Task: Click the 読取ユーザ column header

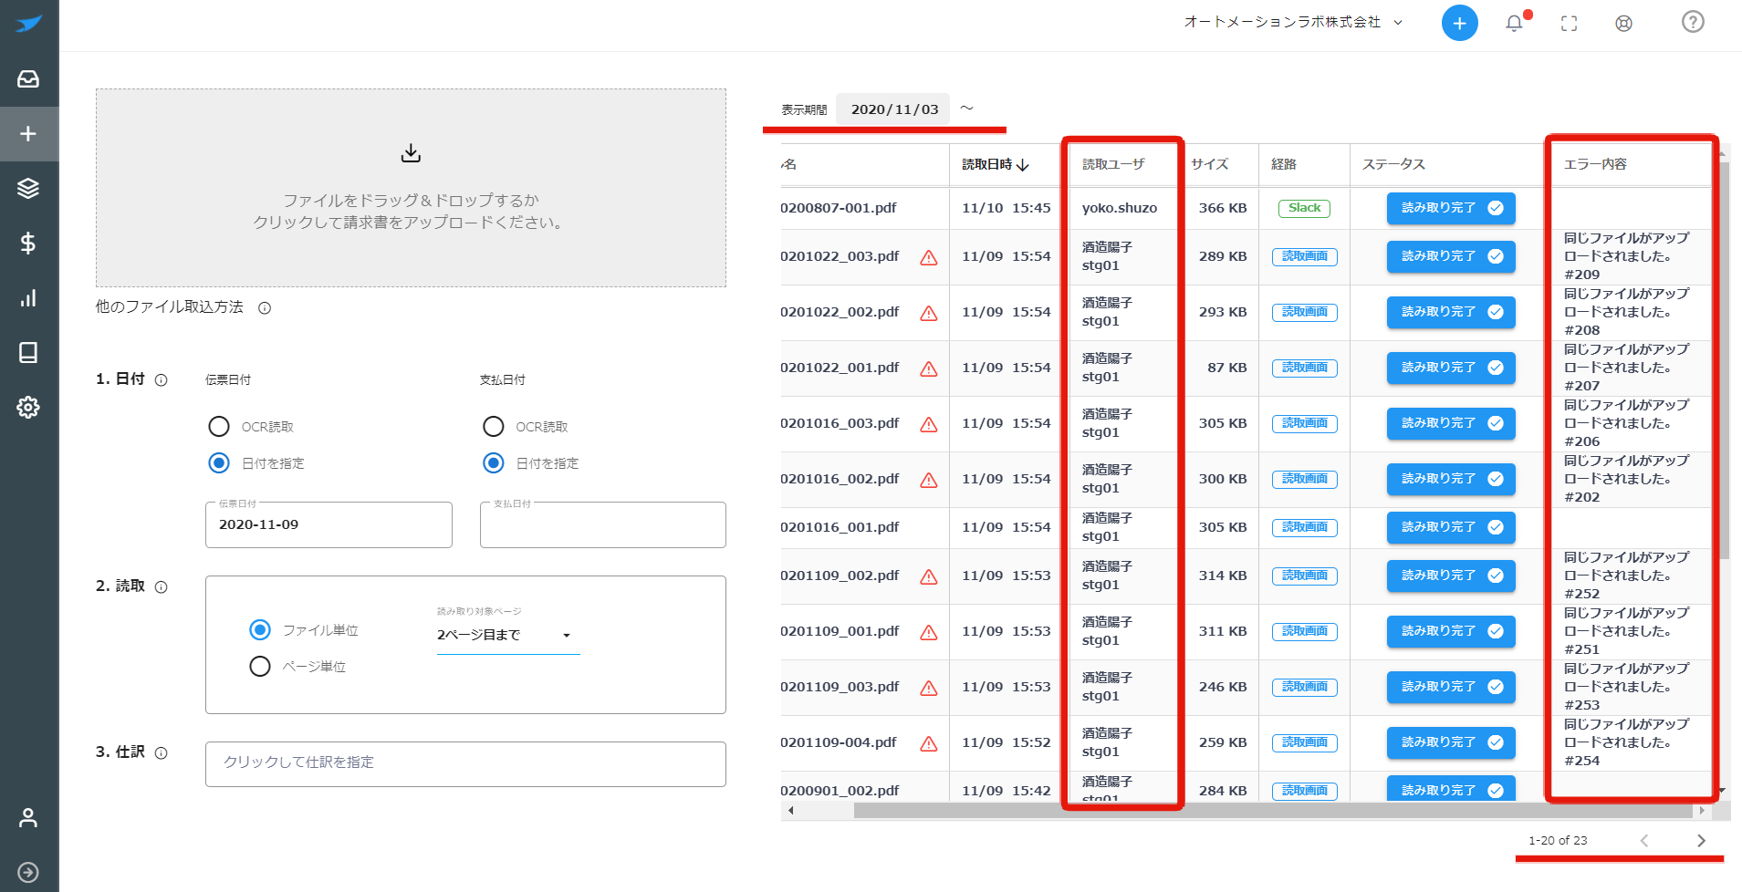Action: [x=1113, y=164]
